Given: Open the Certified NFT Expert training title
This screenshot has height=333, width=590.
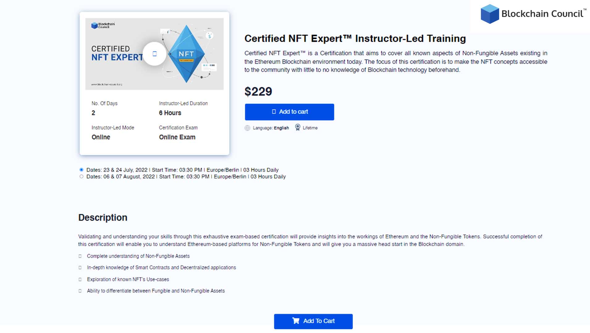Looking at the screenshot, I should pos(355,38).
